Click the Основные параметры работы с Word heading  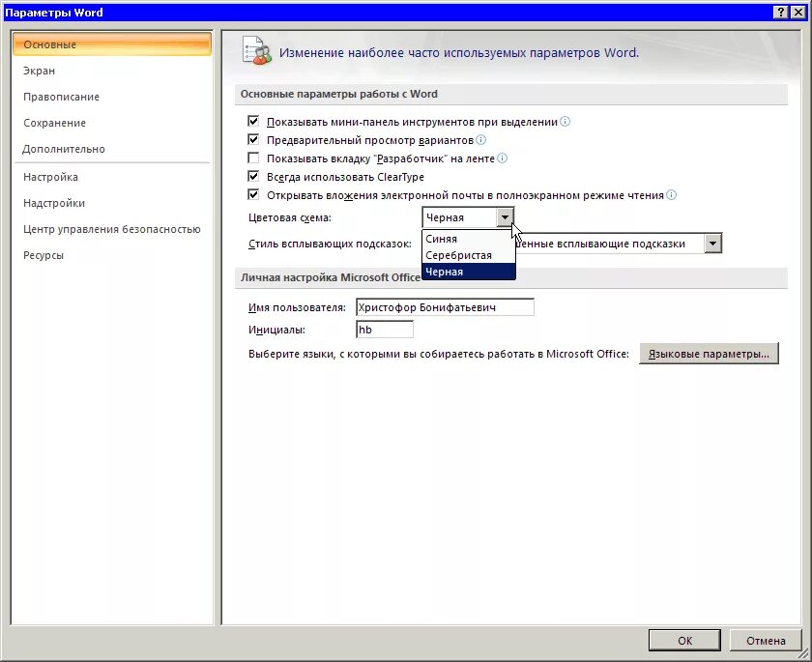click(339, 94)
